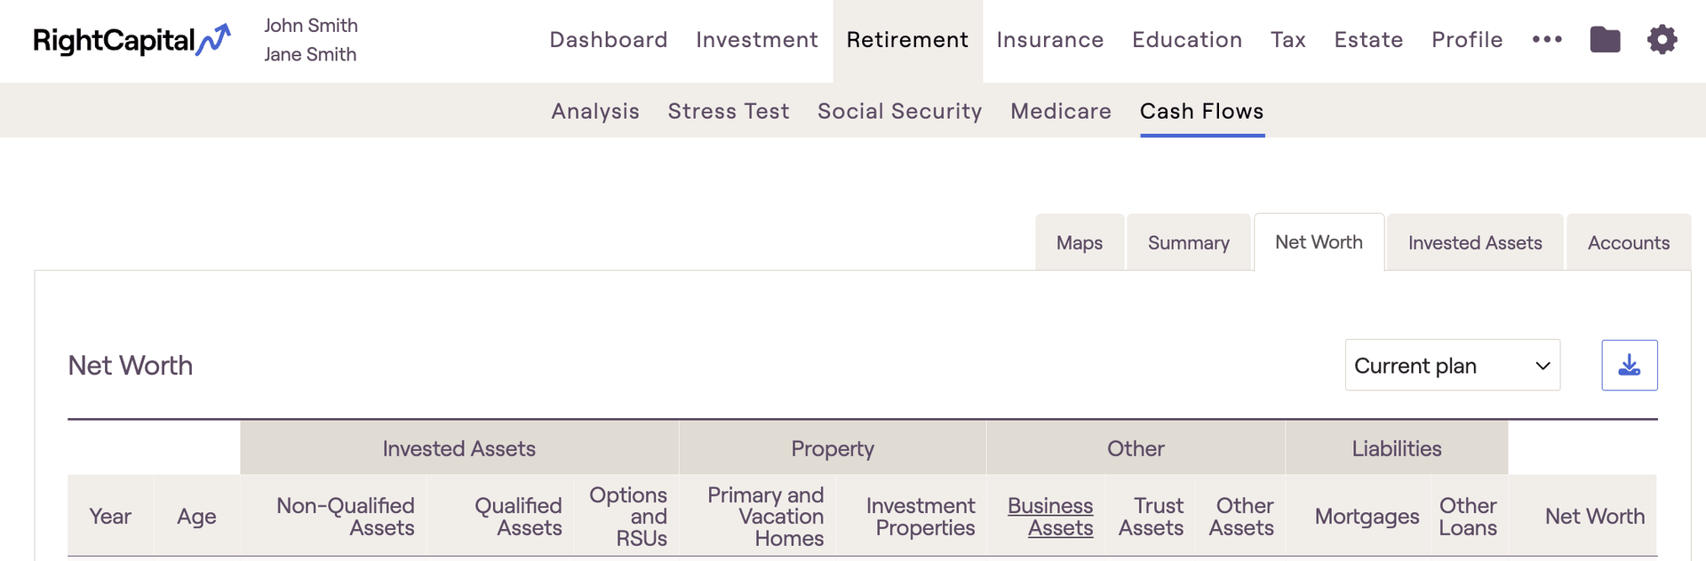The height and width of the screenshot is (561, 1706).
Task: Open the settings gear icon
Action: (x=1662, y=40)
